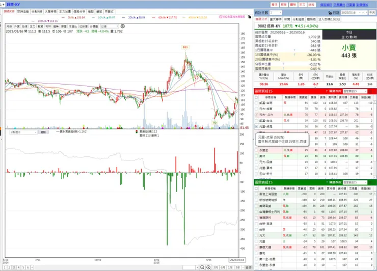Open the 日期 date picker dropdown
The height and width of the screenshot is (271, 377).
(366, 13)
